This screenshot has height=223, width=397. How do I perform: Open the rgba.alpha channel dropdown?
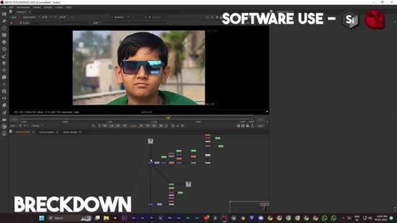[x=31, y=17]
